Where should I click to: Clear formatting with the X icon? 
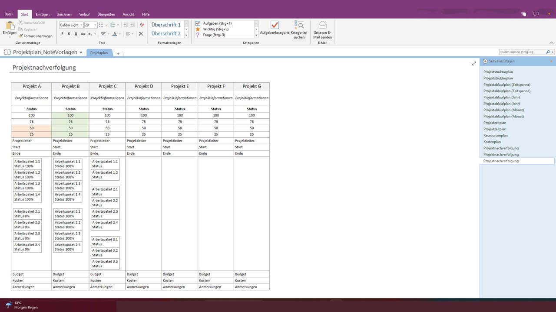(x=141, y=34)
